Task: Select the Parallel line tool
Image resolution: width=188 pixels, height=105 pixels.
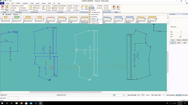Action: [x=55, y=8]
